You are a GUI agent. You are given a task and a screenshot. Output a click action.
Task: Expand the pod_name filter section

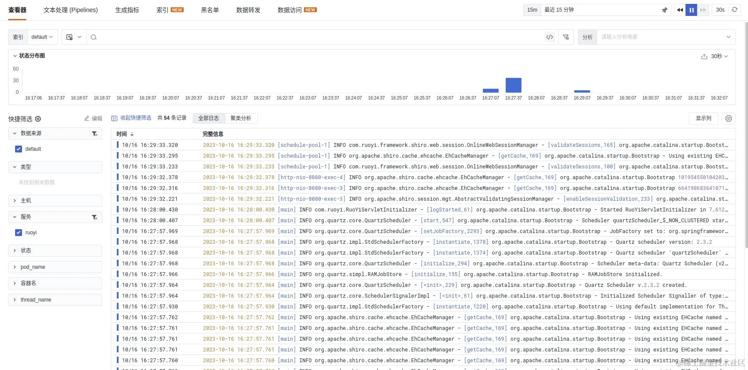(55, 267)
